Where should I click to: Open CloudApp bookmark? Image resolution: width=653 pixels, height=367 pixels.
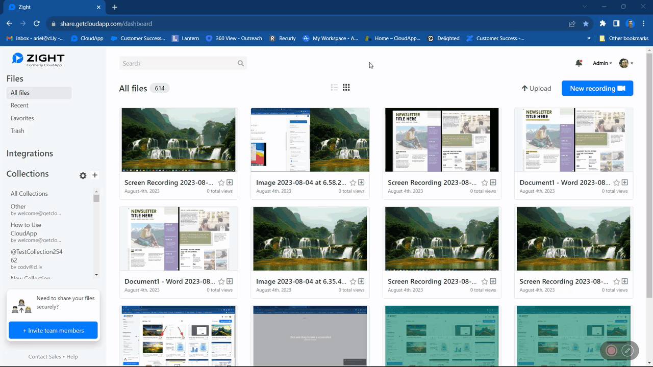[87, 38]
